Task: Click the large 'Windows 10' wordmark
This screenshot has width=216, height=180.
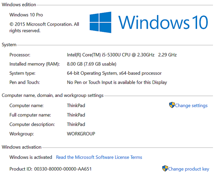Action: tap(163, 22)
